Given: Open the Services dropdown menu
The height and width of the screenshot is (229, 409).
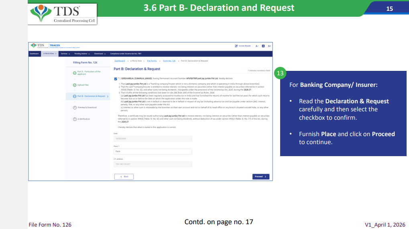Looking at the screenshot, I should 65,53.
